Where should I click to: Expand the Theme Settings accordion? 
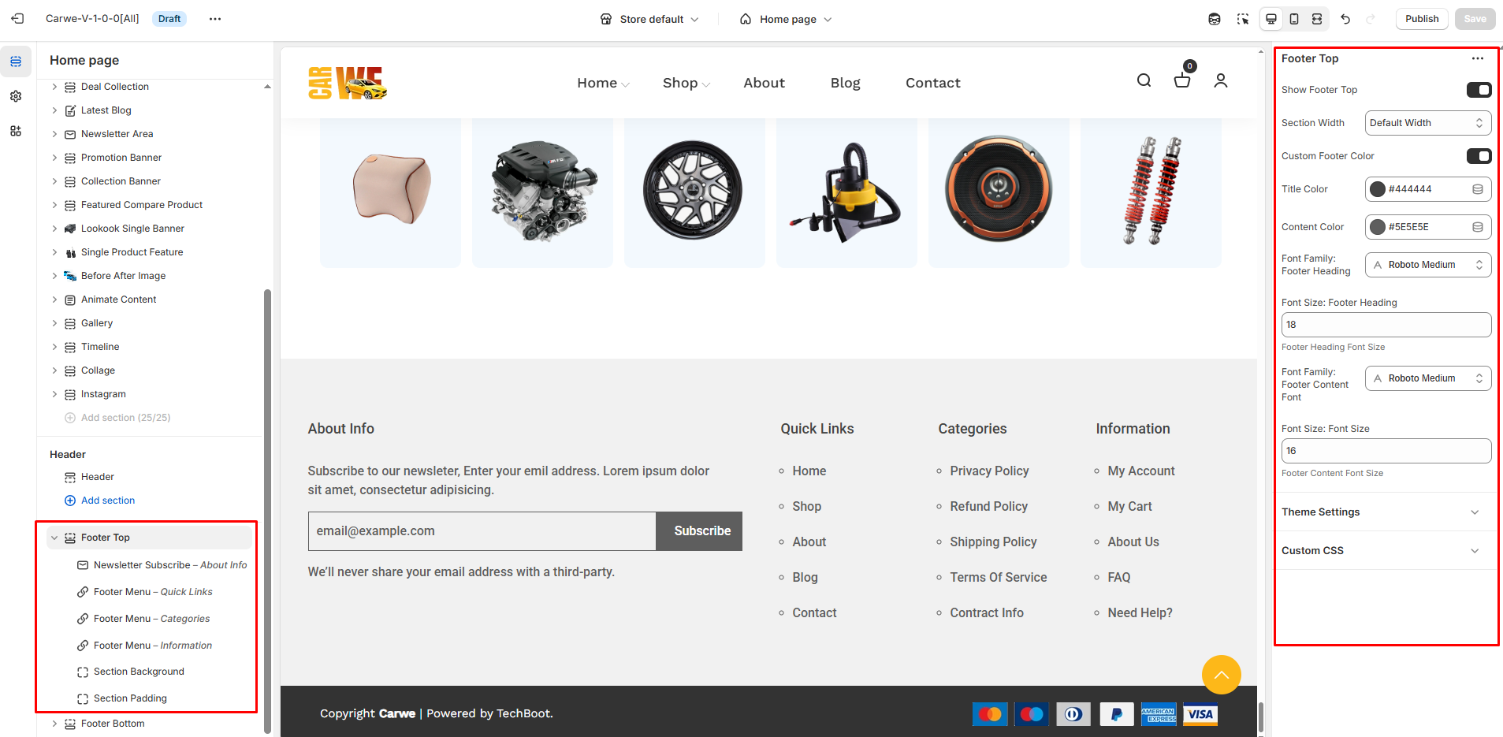click(x=1386, y=512)
